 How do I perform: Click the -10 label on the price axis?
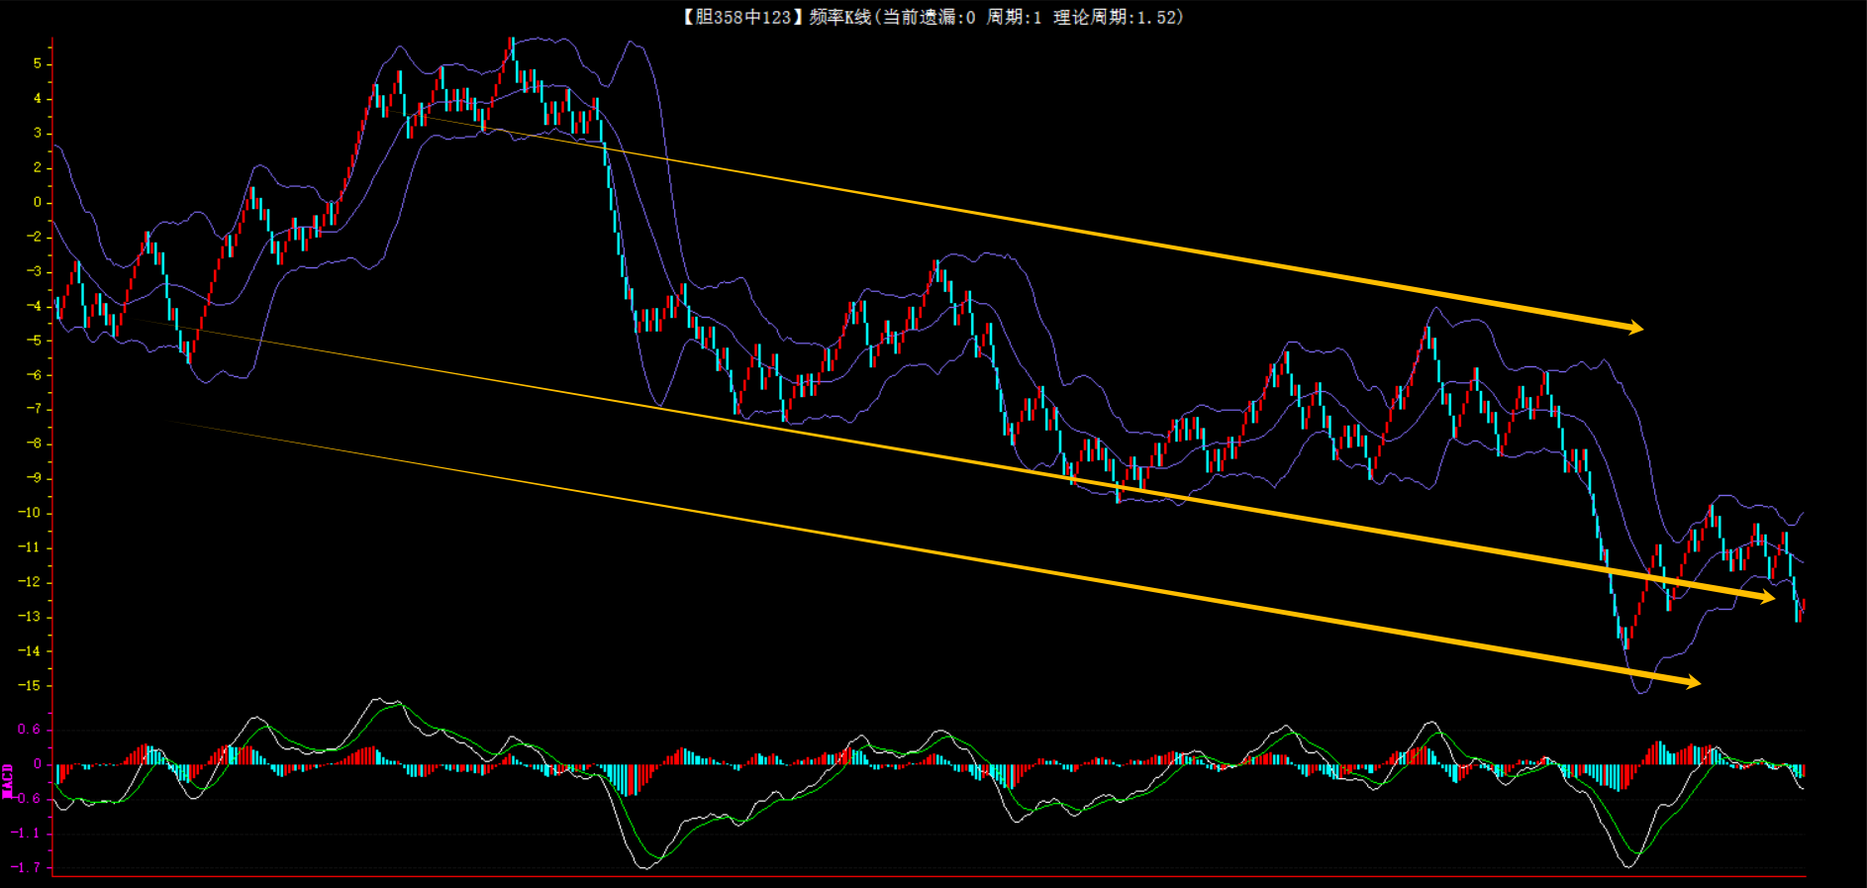tap(30, 513)
